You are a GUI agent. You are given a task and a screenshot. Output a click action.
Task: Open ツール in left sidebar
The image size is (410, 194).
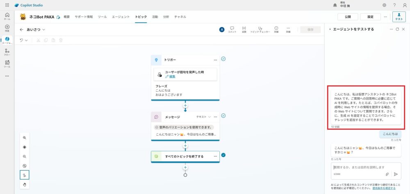click(7, 64)
